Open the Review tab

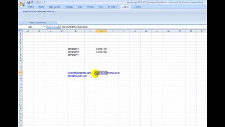click(90, 7)
